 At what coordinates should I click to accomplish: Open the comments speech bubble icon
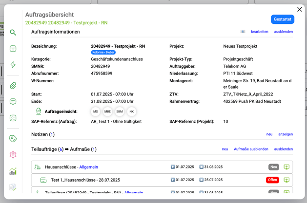pyautogui.click(x=13, y=102)
